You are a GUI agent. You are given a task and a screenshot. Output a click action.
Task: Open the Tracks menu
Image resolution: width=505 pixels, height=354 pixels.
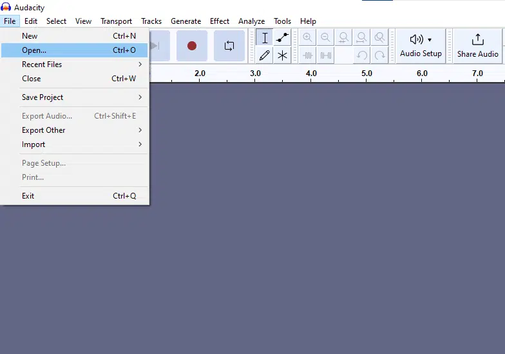151,21
